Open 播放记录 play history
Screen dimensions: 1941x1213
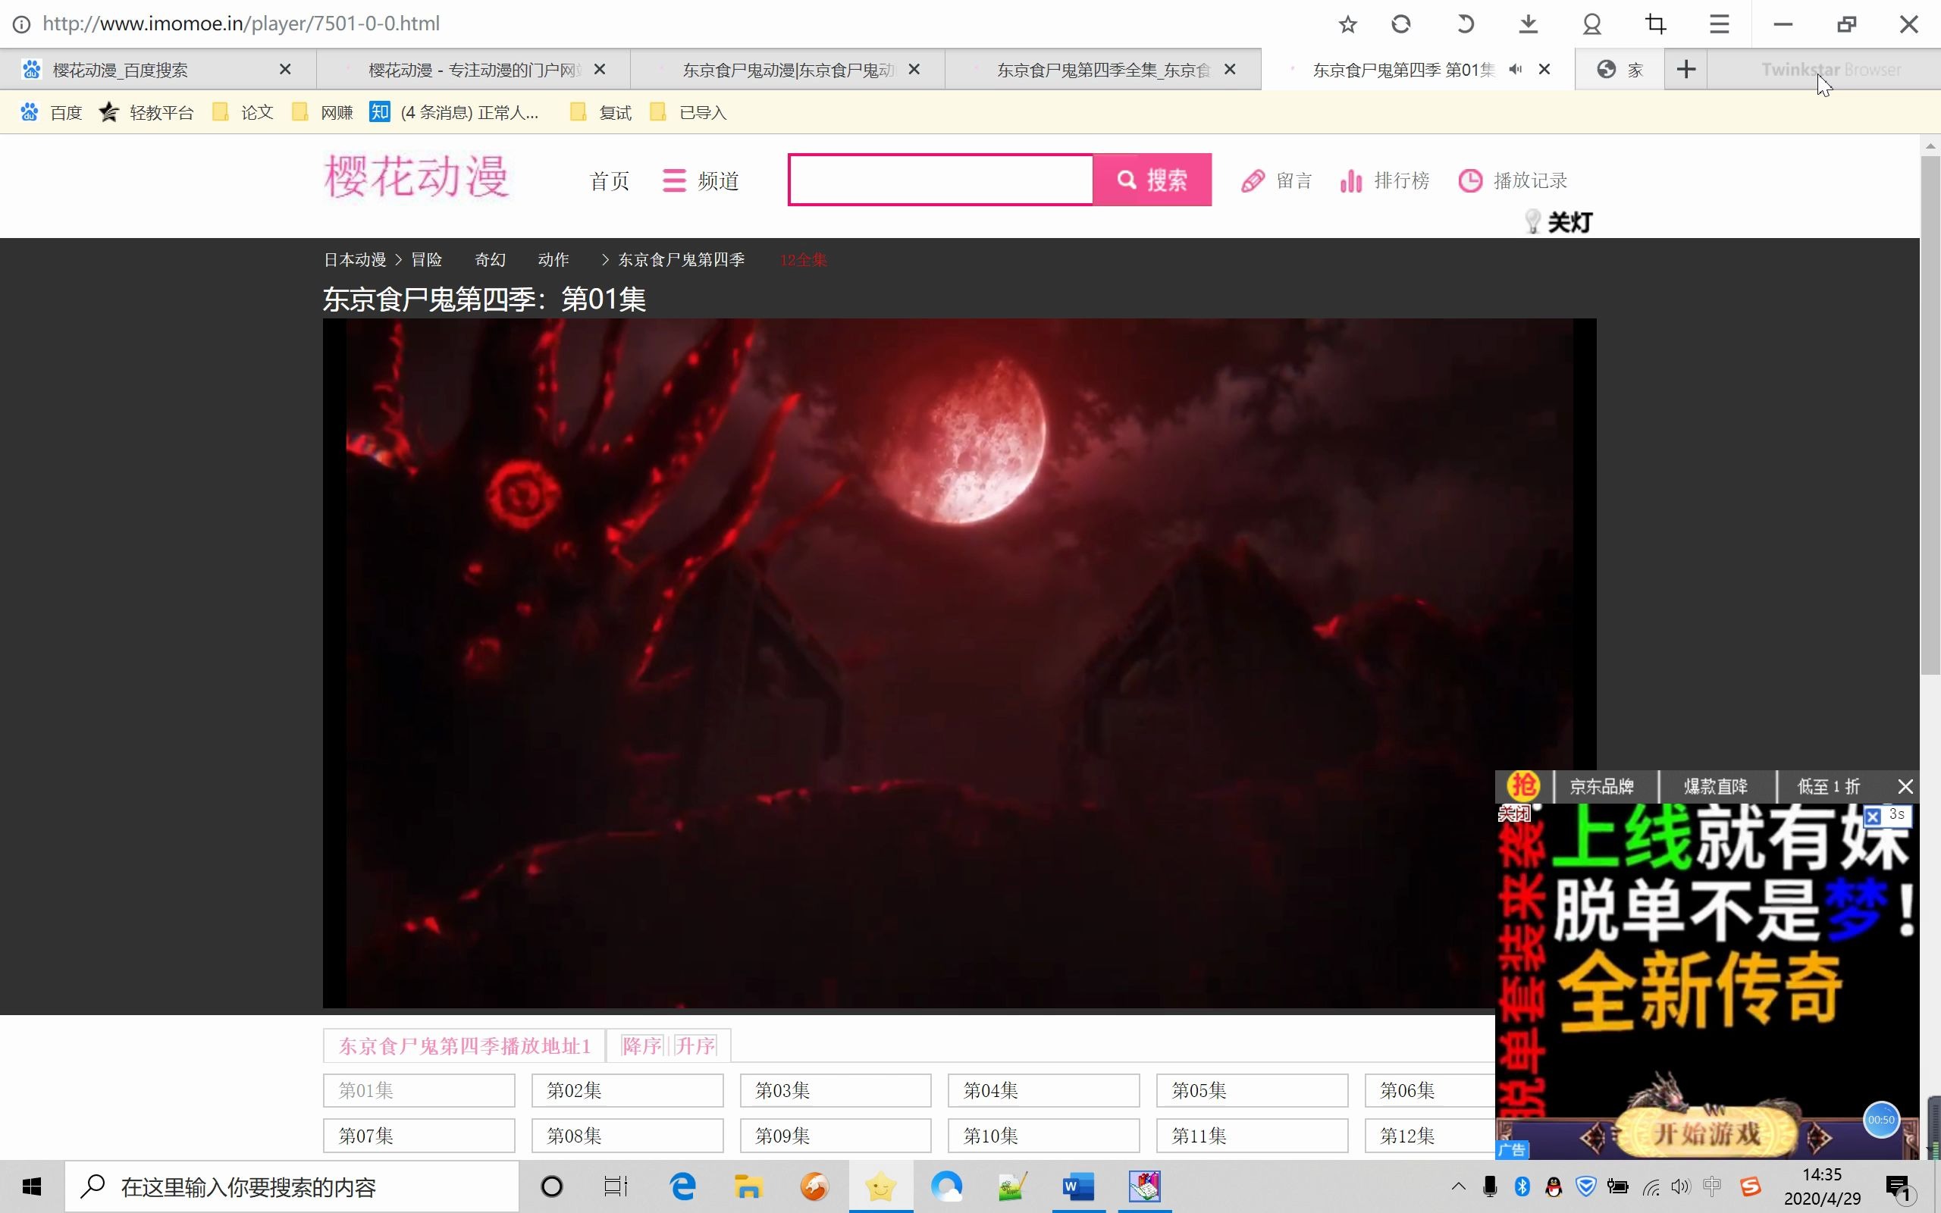(1513, 180)
